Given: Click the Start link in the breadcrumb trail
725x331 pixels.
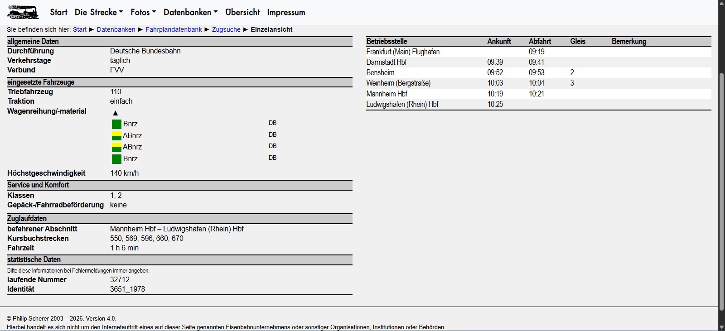Looking at the screenshot, I should [x=80, y=29].
